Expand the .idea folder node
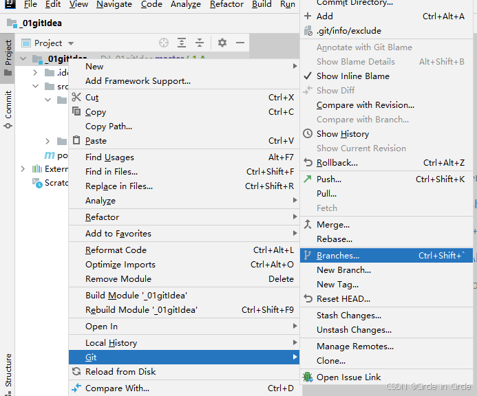This screenshot has height=396, width=477. pyautogui.click(x=35, y=73)
